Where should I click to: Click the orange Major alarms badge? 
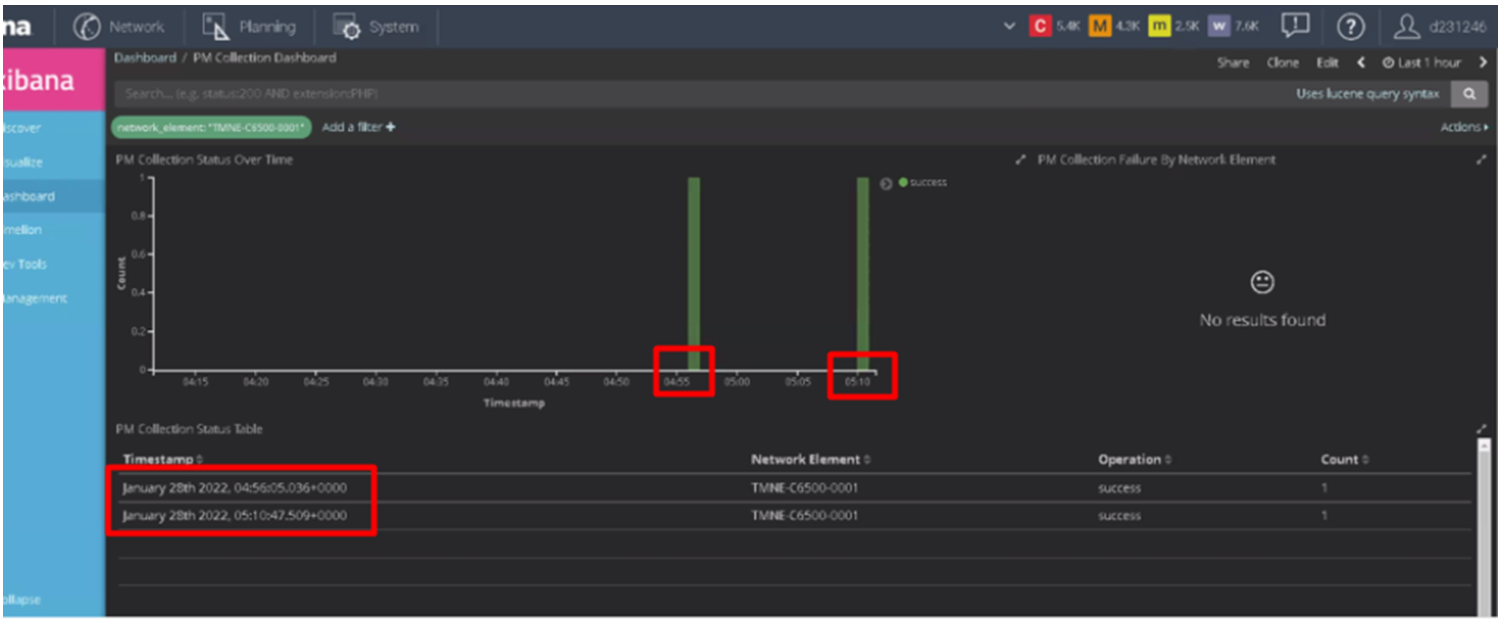tap(1099, 26)
